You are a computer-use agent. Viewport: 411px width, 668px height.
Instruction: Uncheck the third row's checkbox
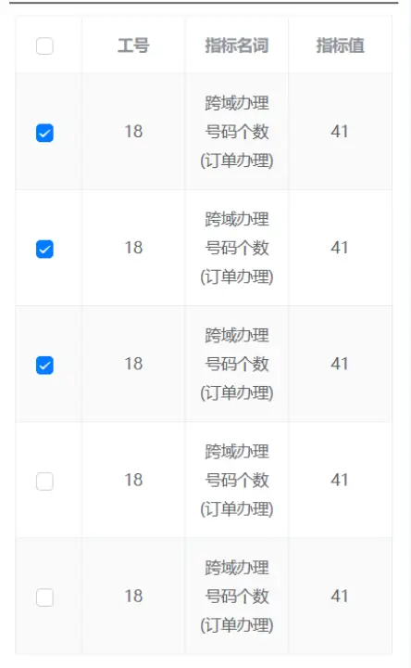44,366
